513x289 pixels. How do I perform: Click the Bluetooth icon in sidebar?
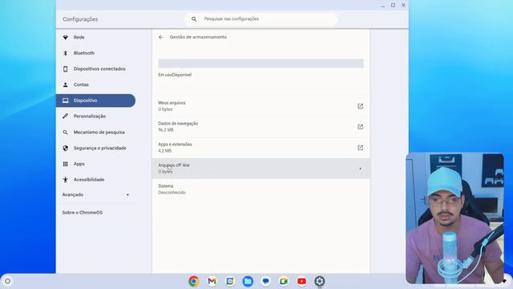pyautogui.click(x=66, y=53)
